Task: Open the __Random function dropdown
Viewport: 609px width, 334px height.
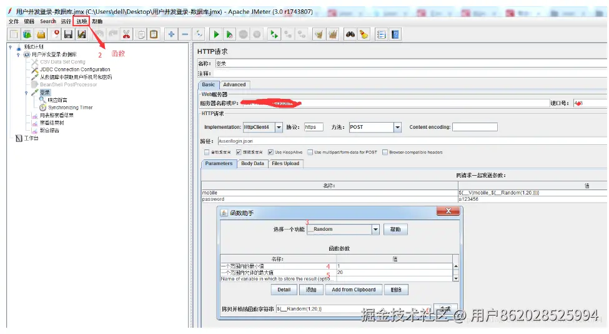Action: coord(375,230)
